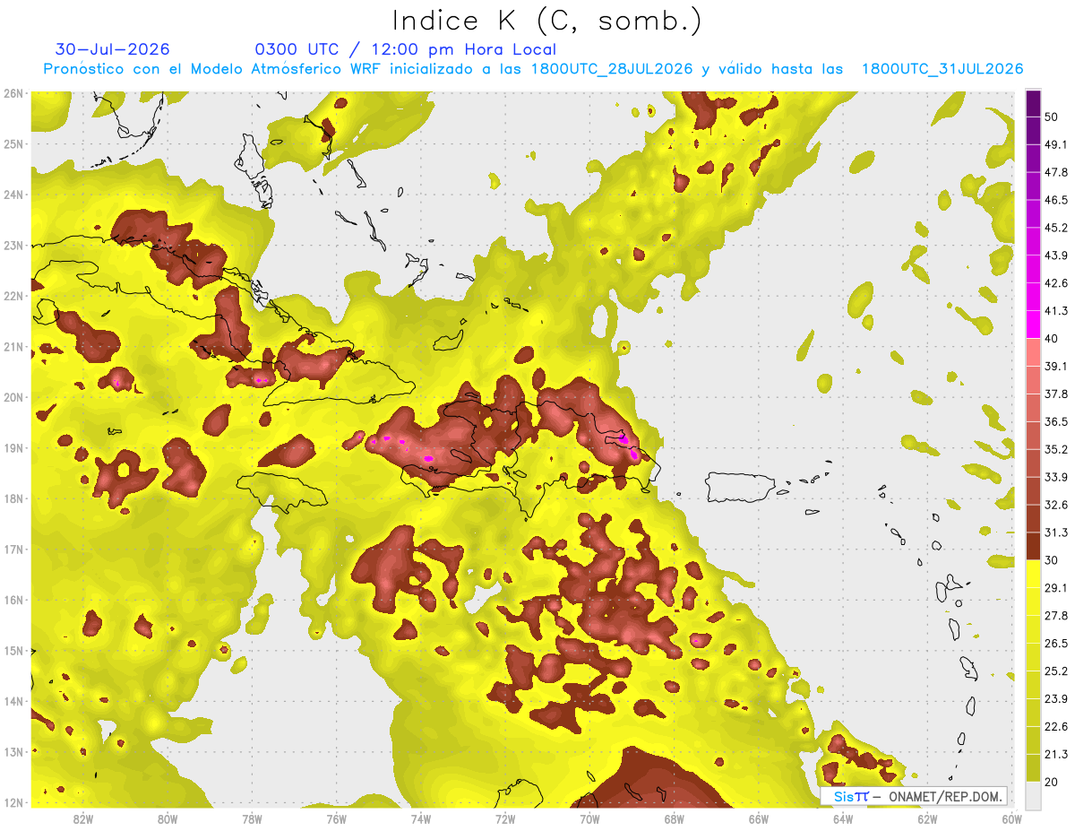Click latitude axis label "18N"
The width and height of the screenshot is (1075, 831).
[x=13, y=498]
